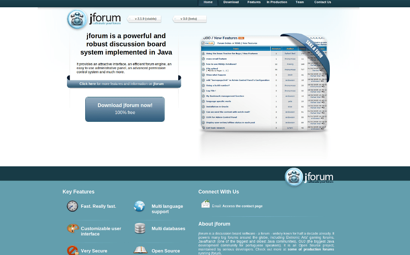Click the Multi language support feature text
This screenshot has height=255, width=410.
click(167, 209)
